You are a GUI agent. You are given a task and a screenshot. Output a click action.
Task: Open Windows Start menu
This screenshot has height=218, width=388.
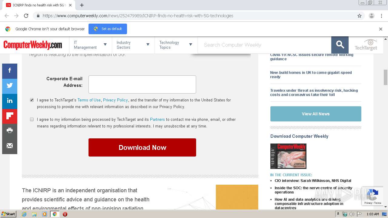click(x=8, y=214)
